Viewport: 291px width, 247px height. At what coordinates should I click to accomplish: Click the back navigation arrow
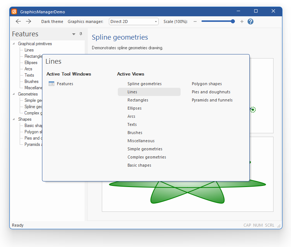tap(18, 21)
